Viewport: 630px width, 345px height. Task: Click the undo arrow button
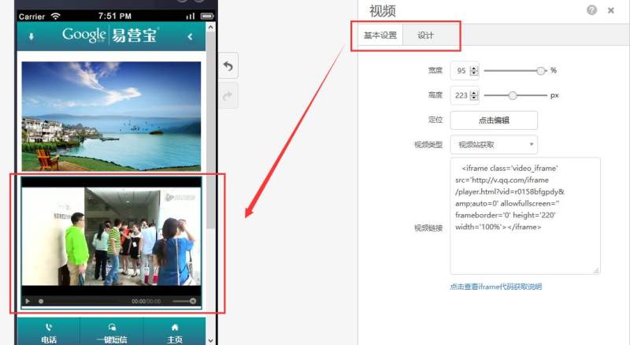click(x=228, y=65)
